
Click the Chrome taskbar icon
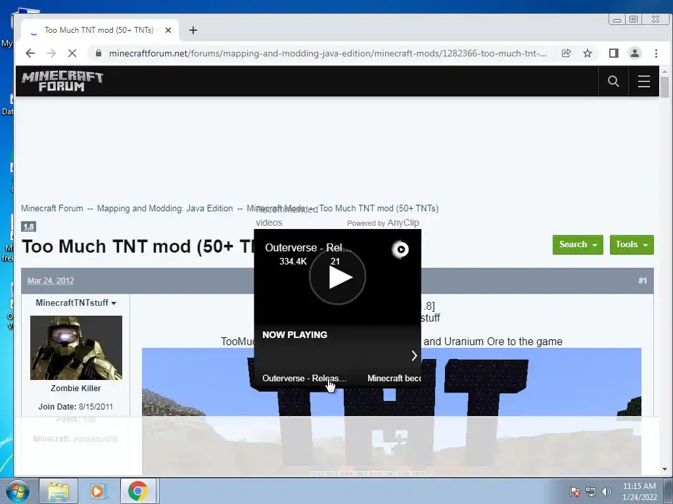[x=138, y=491]
